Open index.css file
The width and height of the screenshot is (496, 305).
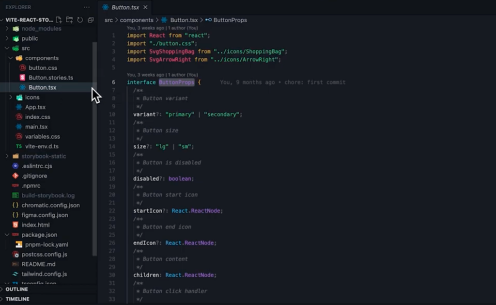[38, 117]
